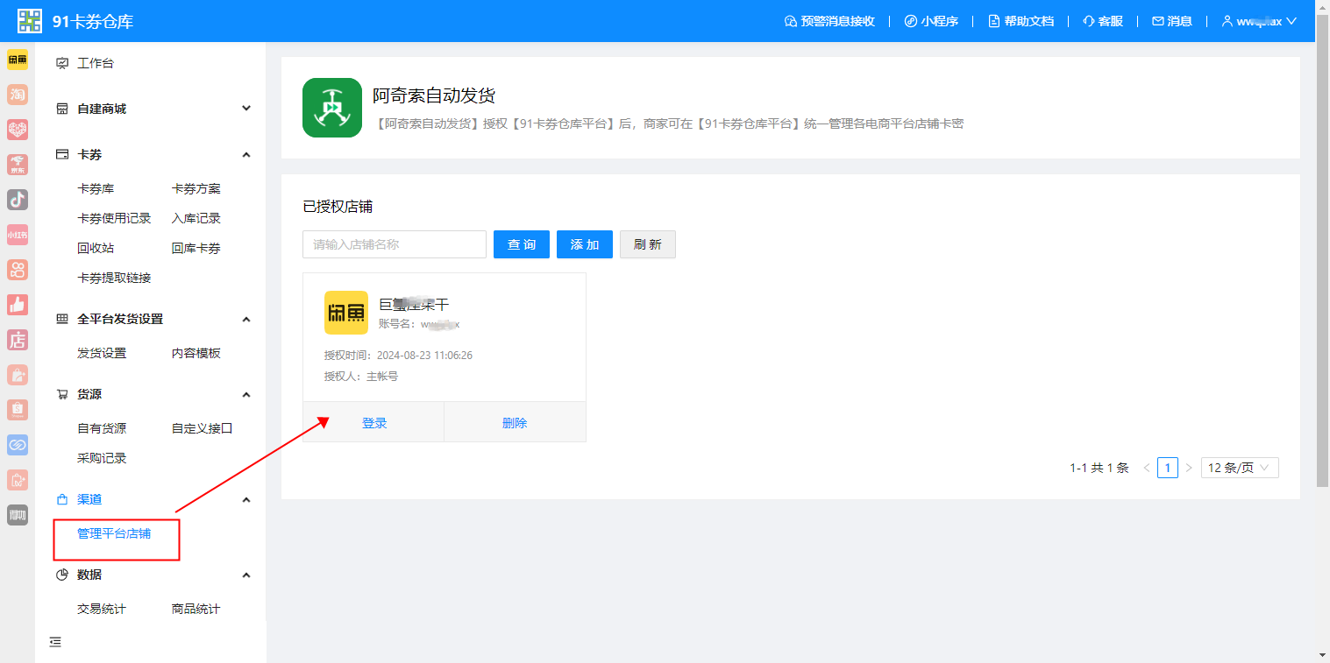Collapse the sidebar using the bottom menu-fold icon

tap(55, 642)
